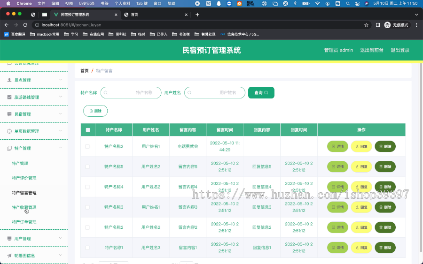Click the carousel info paper plane icon
The height and width of the screenshot is (264, 423).
click(9, 256)
